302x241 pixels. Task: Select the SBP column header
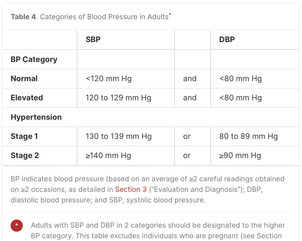[x=93, y=40]
